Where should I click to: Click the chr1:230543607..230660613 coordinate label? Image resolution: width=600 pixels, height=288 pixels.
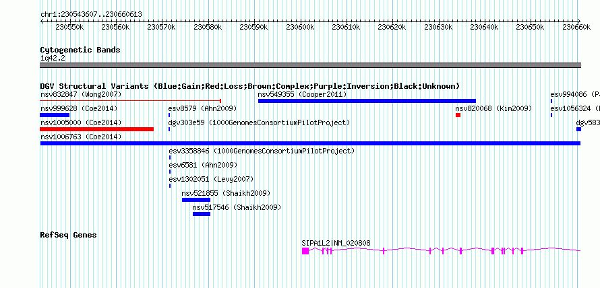[91, 15]
